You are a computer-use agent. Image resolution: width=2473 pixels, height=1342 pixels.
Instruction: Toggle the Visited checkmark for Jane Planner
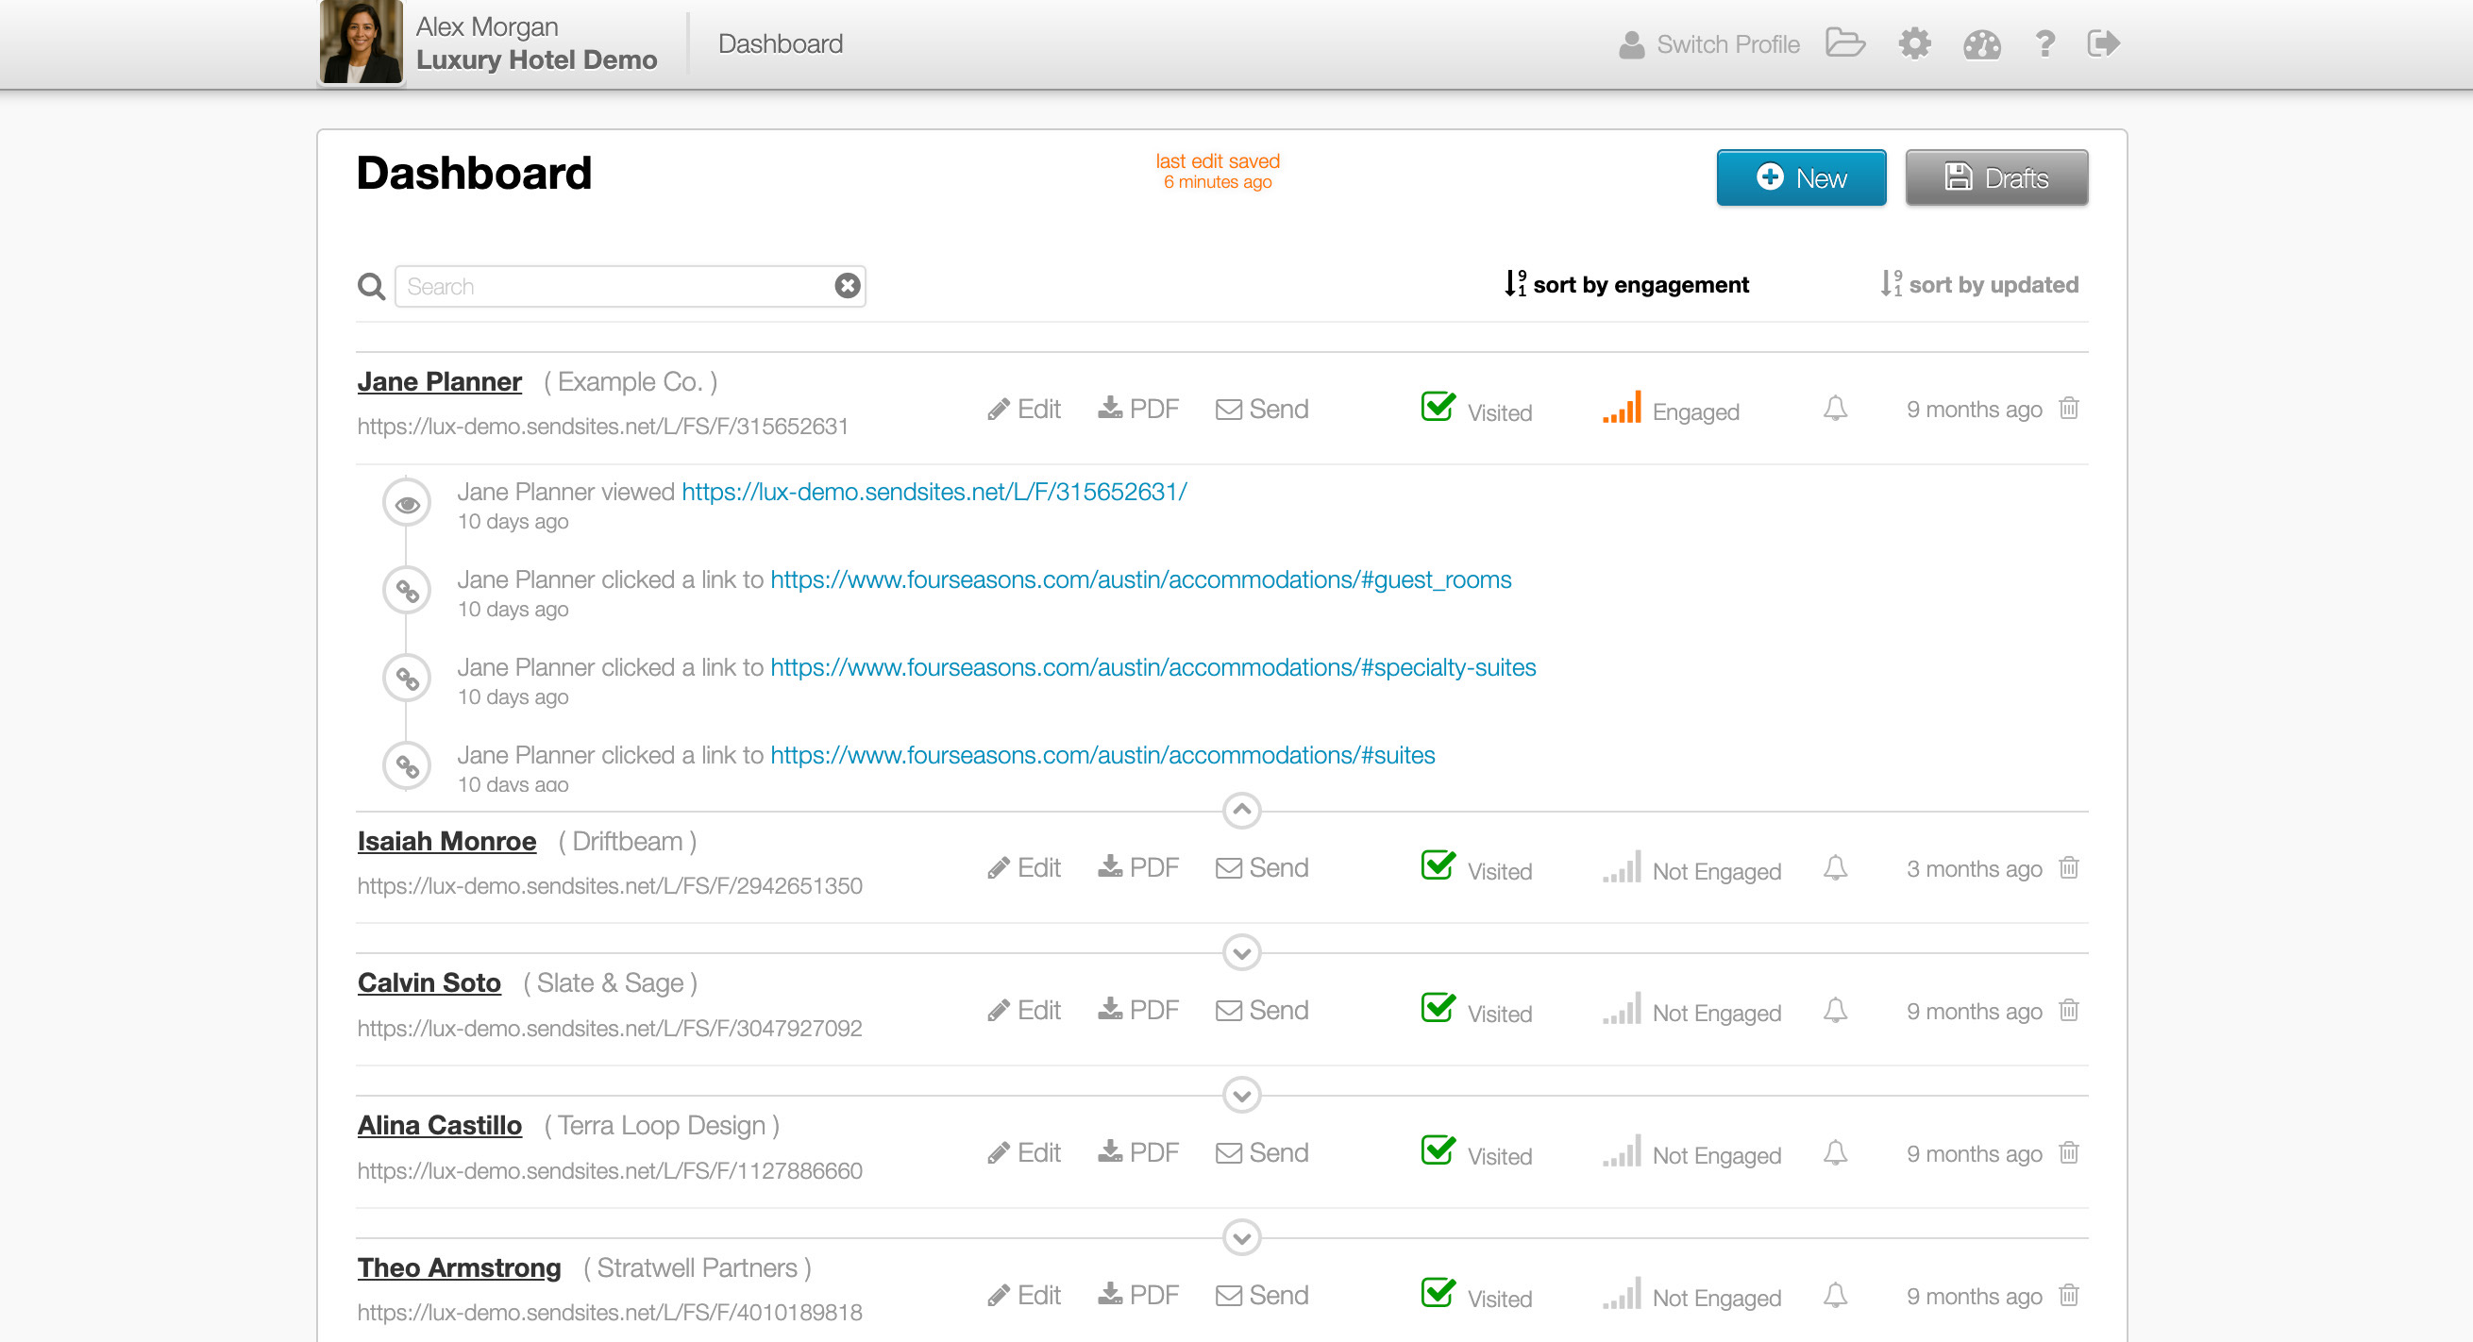1437,407
